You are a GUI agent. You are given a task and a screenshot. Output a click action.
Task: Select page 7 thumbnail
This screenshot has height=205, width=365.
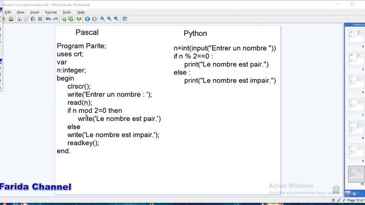[x=356, y=105]
